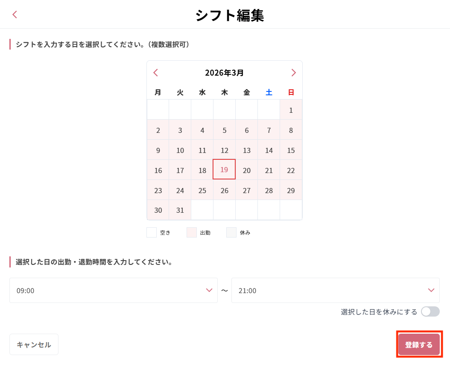
Task: Select March 22 Sunday cell
Action: [291, 170]
